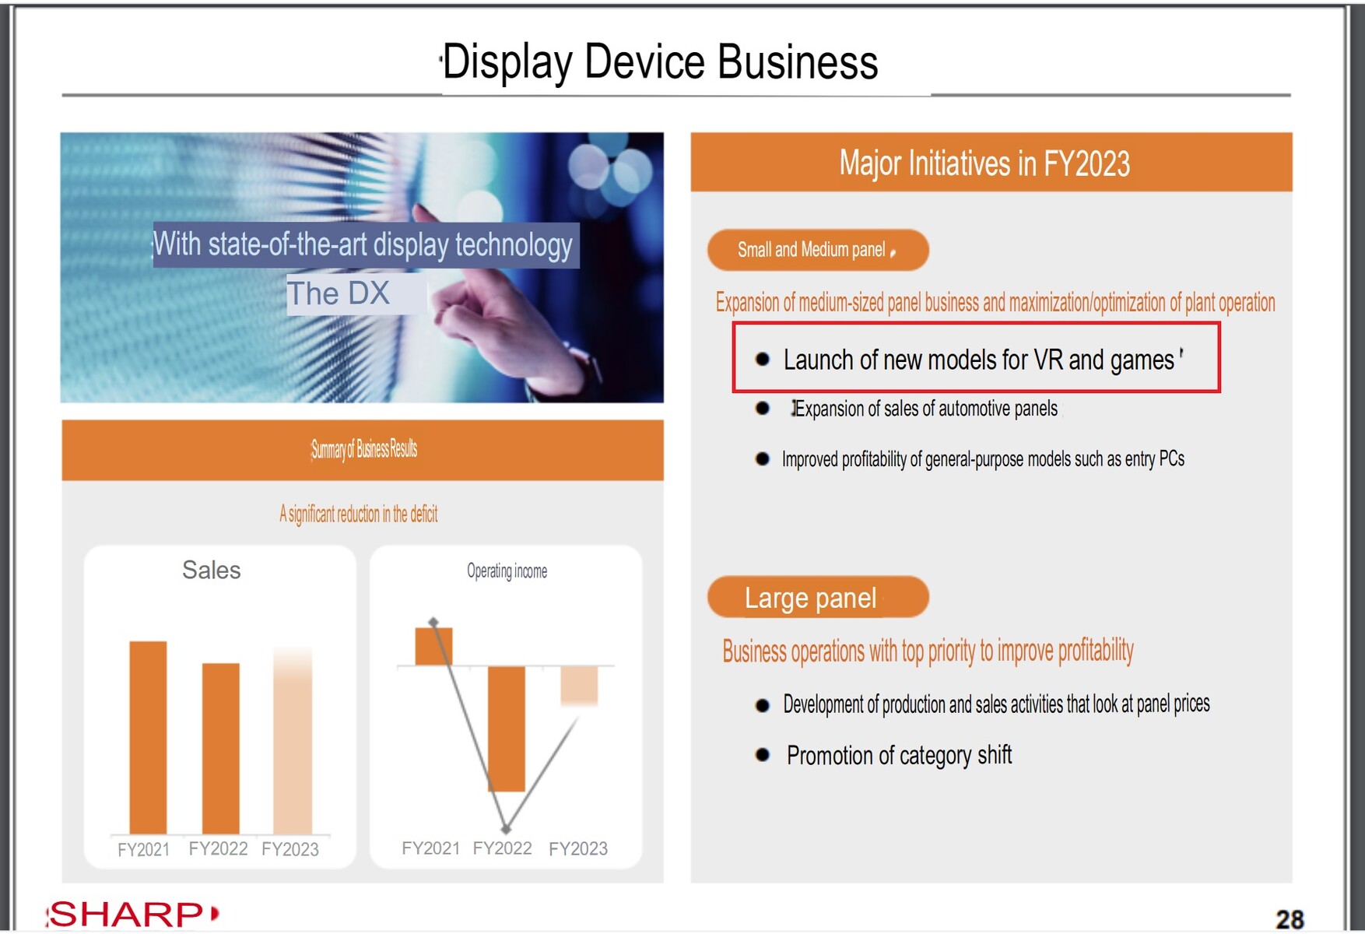Click 'Expansion of sales of automotive panels' bullet
1365x934 pixels.
(x=925, y=409)
